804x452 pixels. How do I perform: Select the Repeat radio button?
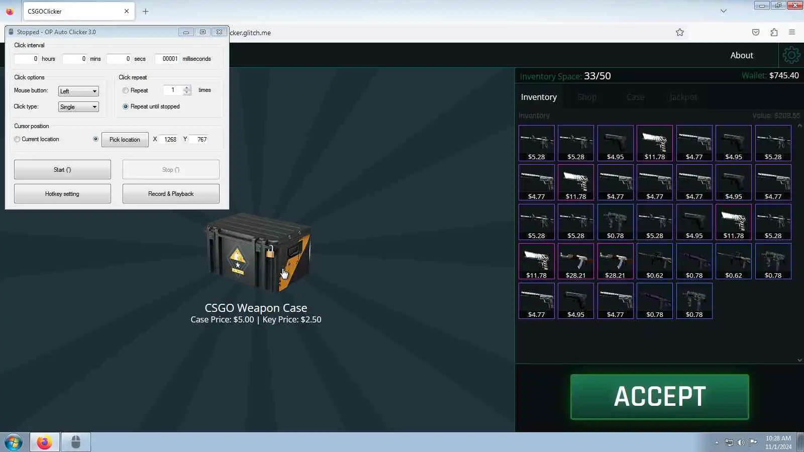pos(126,90)
